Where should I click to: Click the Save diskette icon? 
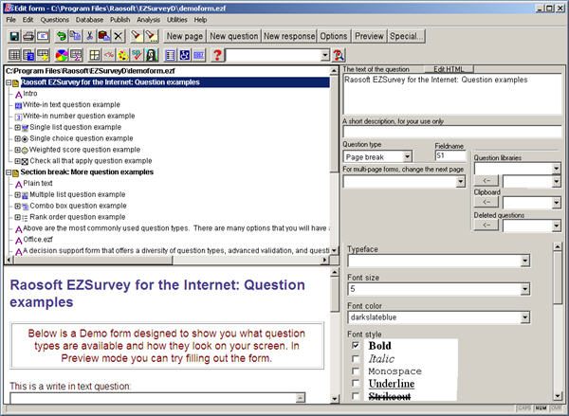[x=14, y=36]
